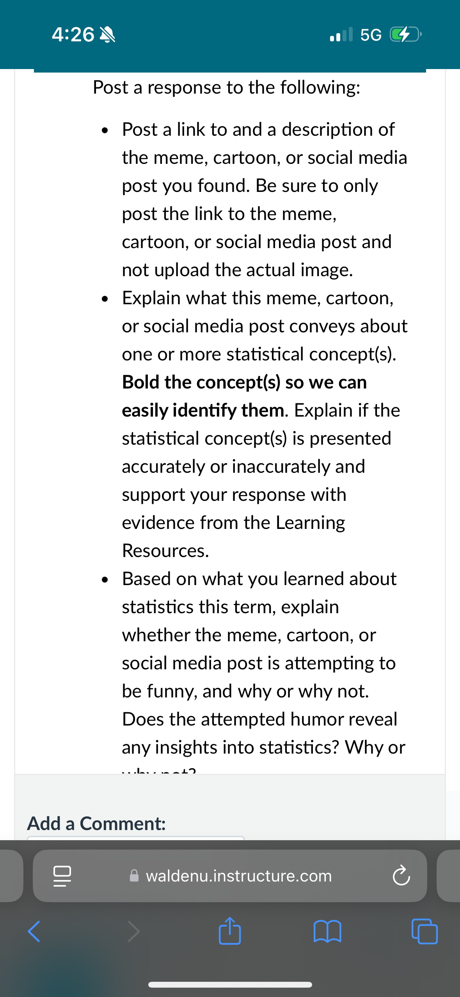Tap the charging battery status icon

point(405,35)
